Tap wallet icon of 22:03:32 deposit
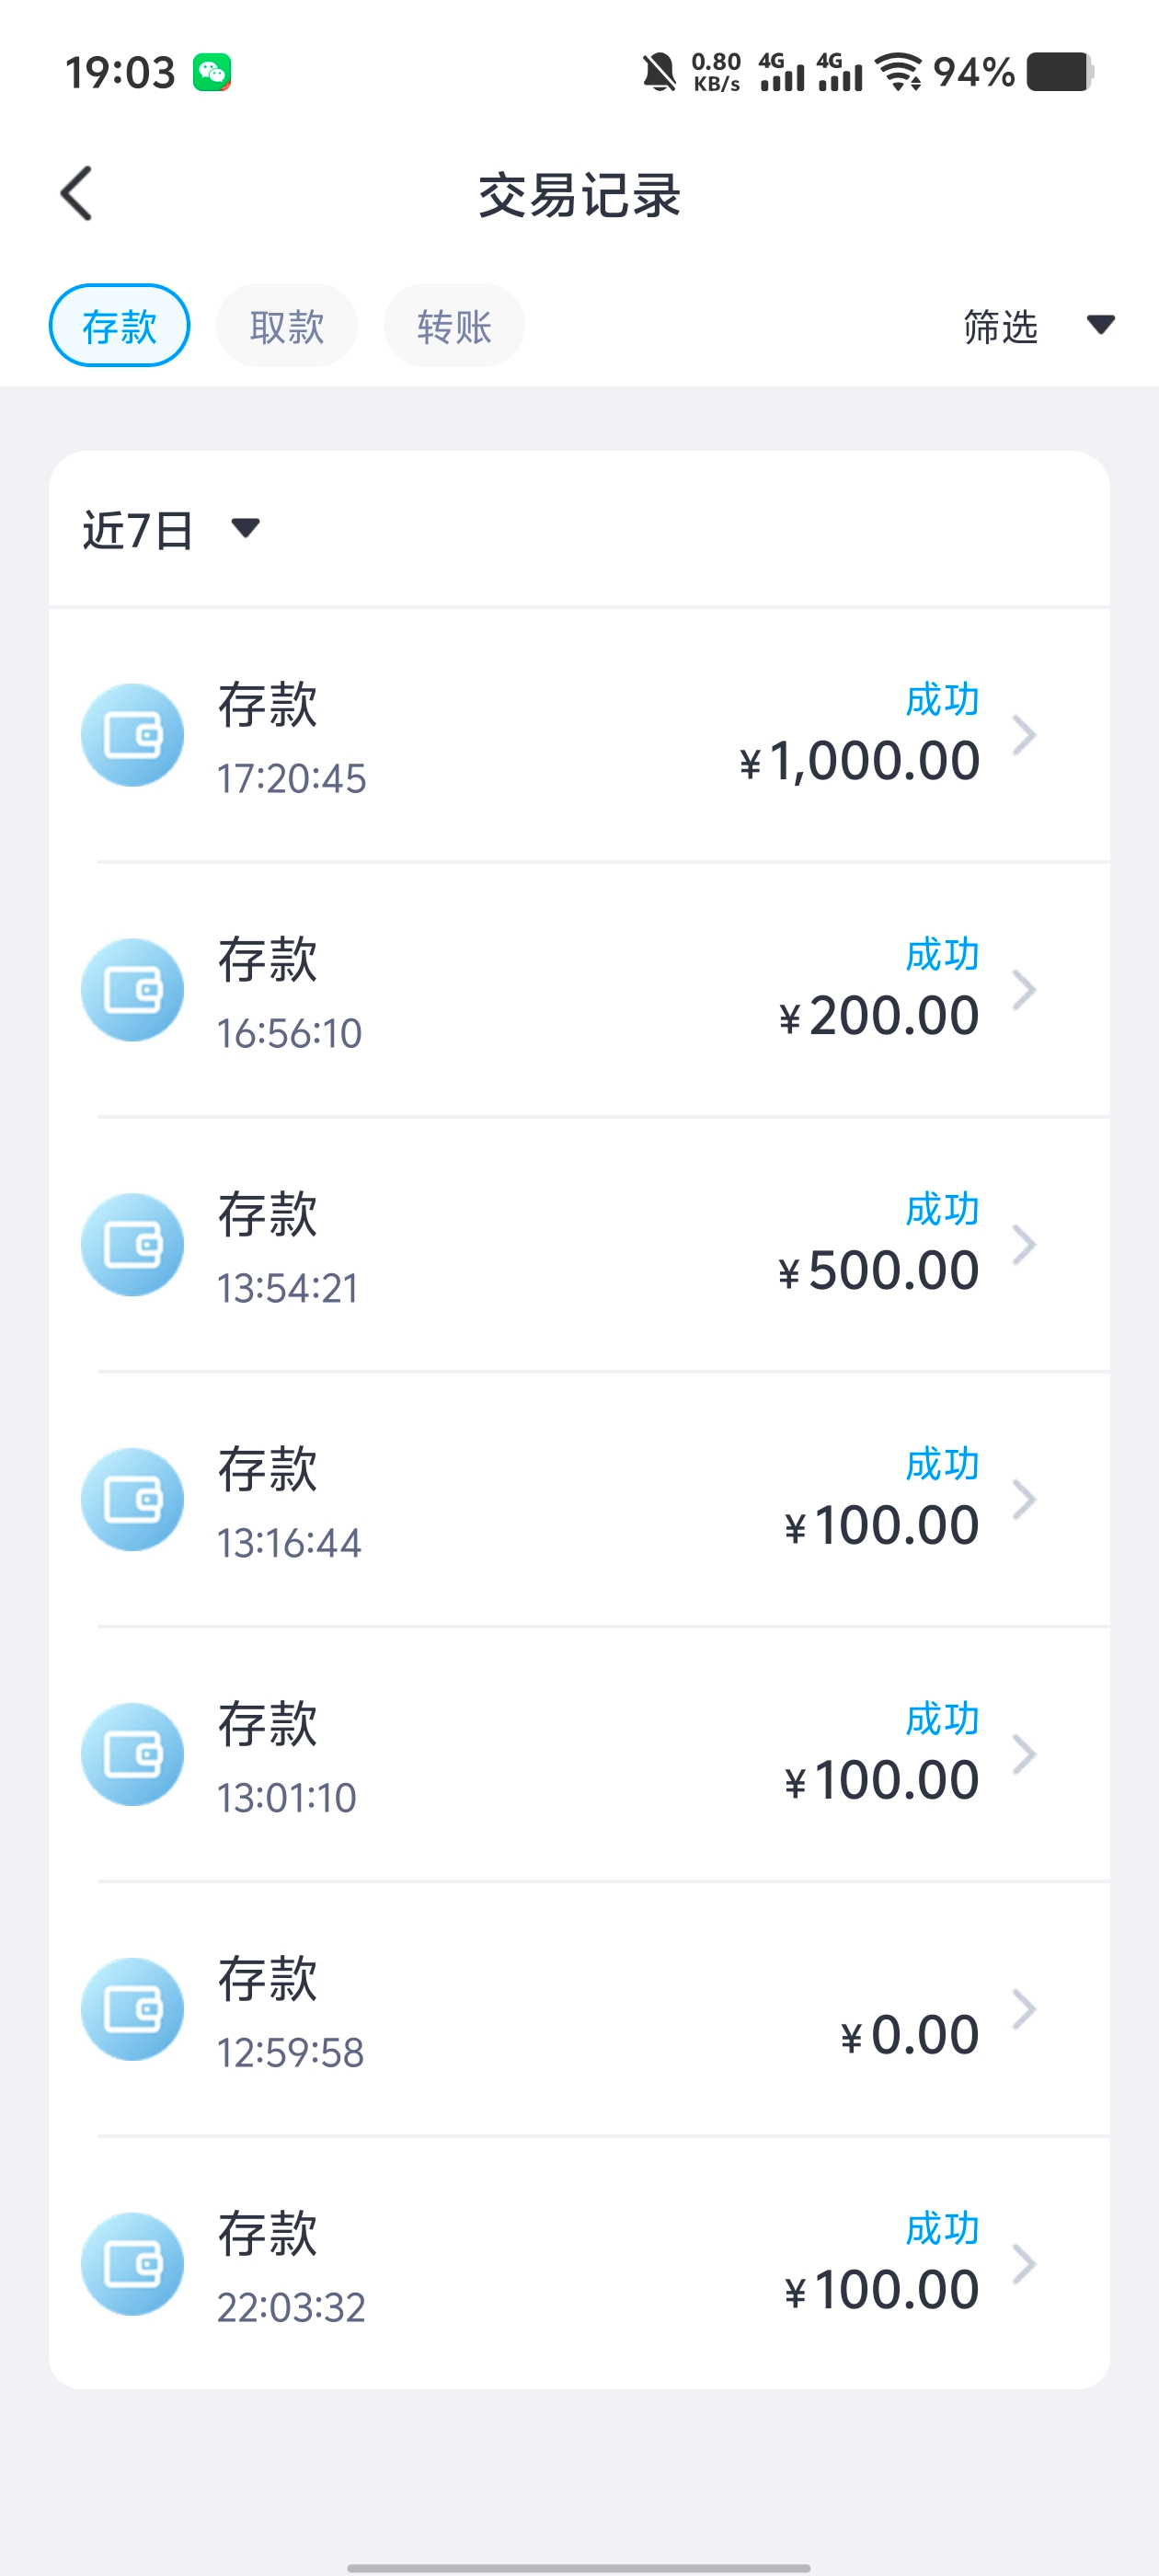Image resolution: width=1159 pixels, height=2576 pixels. pyautogui.click(x=132, y=2264)
